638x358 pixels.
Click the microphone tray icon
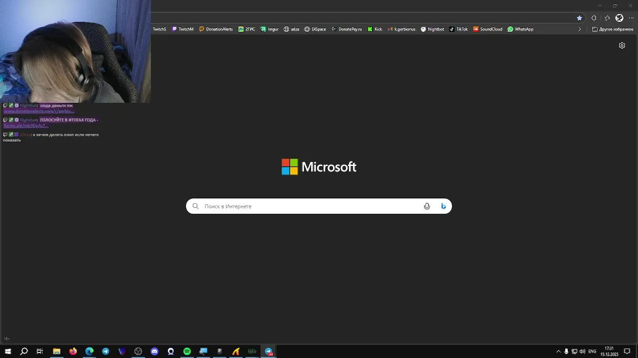pos(566,352)
